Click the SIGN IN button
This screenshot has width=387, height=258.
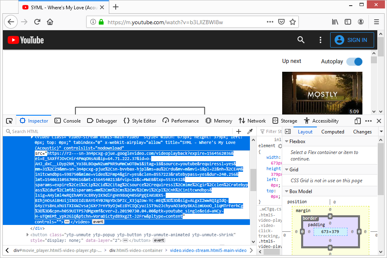tap(352, 40)
